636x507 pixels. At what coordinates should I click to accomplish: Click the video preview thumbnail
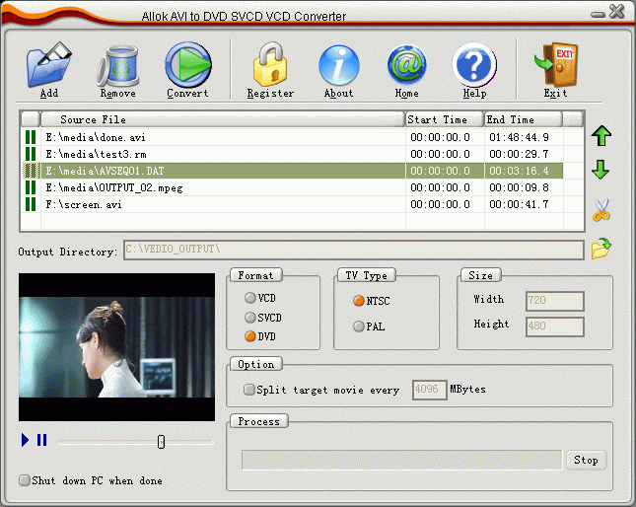pyautogui.click(x=116, y=347)
